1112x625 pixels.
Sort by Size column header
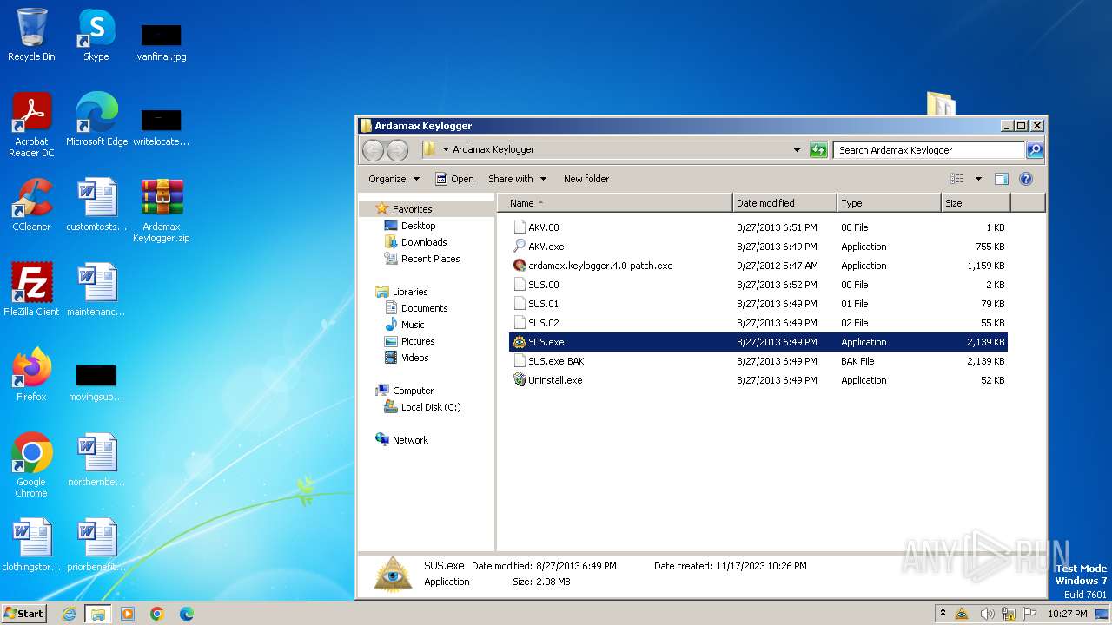(x=976, y=203)
